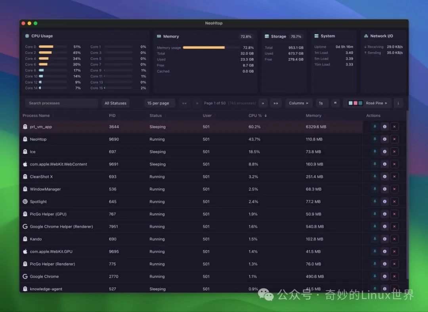Change the 1s refresh interval
This screenshot has width=428, height=312.
point(321,103)
